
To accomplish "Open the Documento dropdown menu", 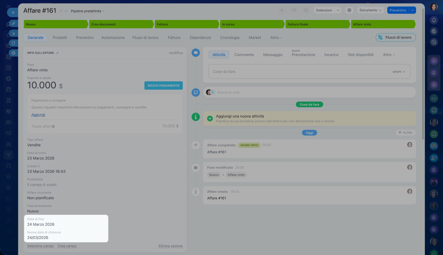I will pyautogui.click(x=370, y=10).
